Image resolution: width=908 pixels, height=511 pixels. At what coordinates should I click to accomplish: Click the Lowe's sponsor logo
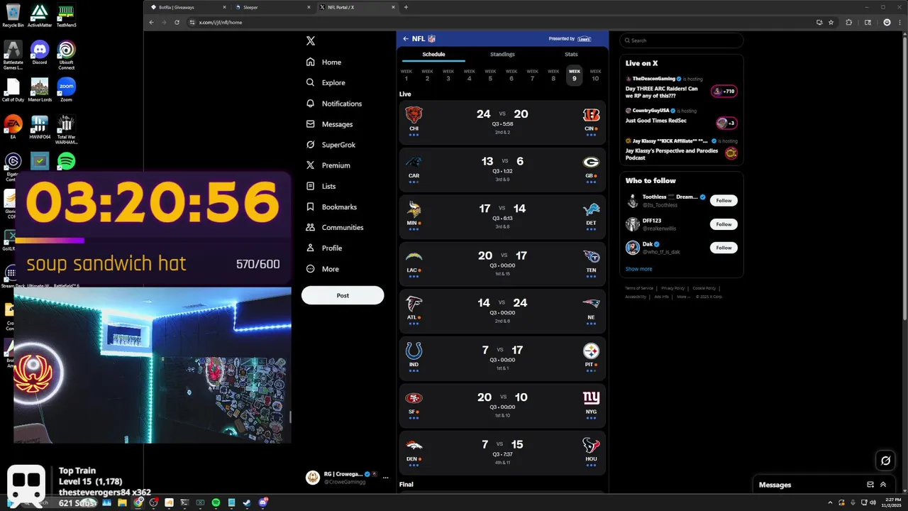click(x=584, y=39)
